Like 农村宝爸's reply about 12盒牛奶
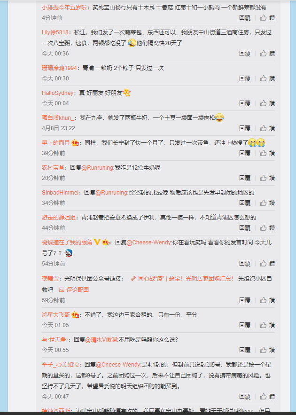Screen dimensions: 296x415 click(267, 178)
